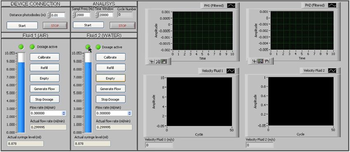Image resolution: width=350 pixels, height=152 pixels.
Task: Click PH2 (Filtered) graph plot area
Action: pos(302,30)
